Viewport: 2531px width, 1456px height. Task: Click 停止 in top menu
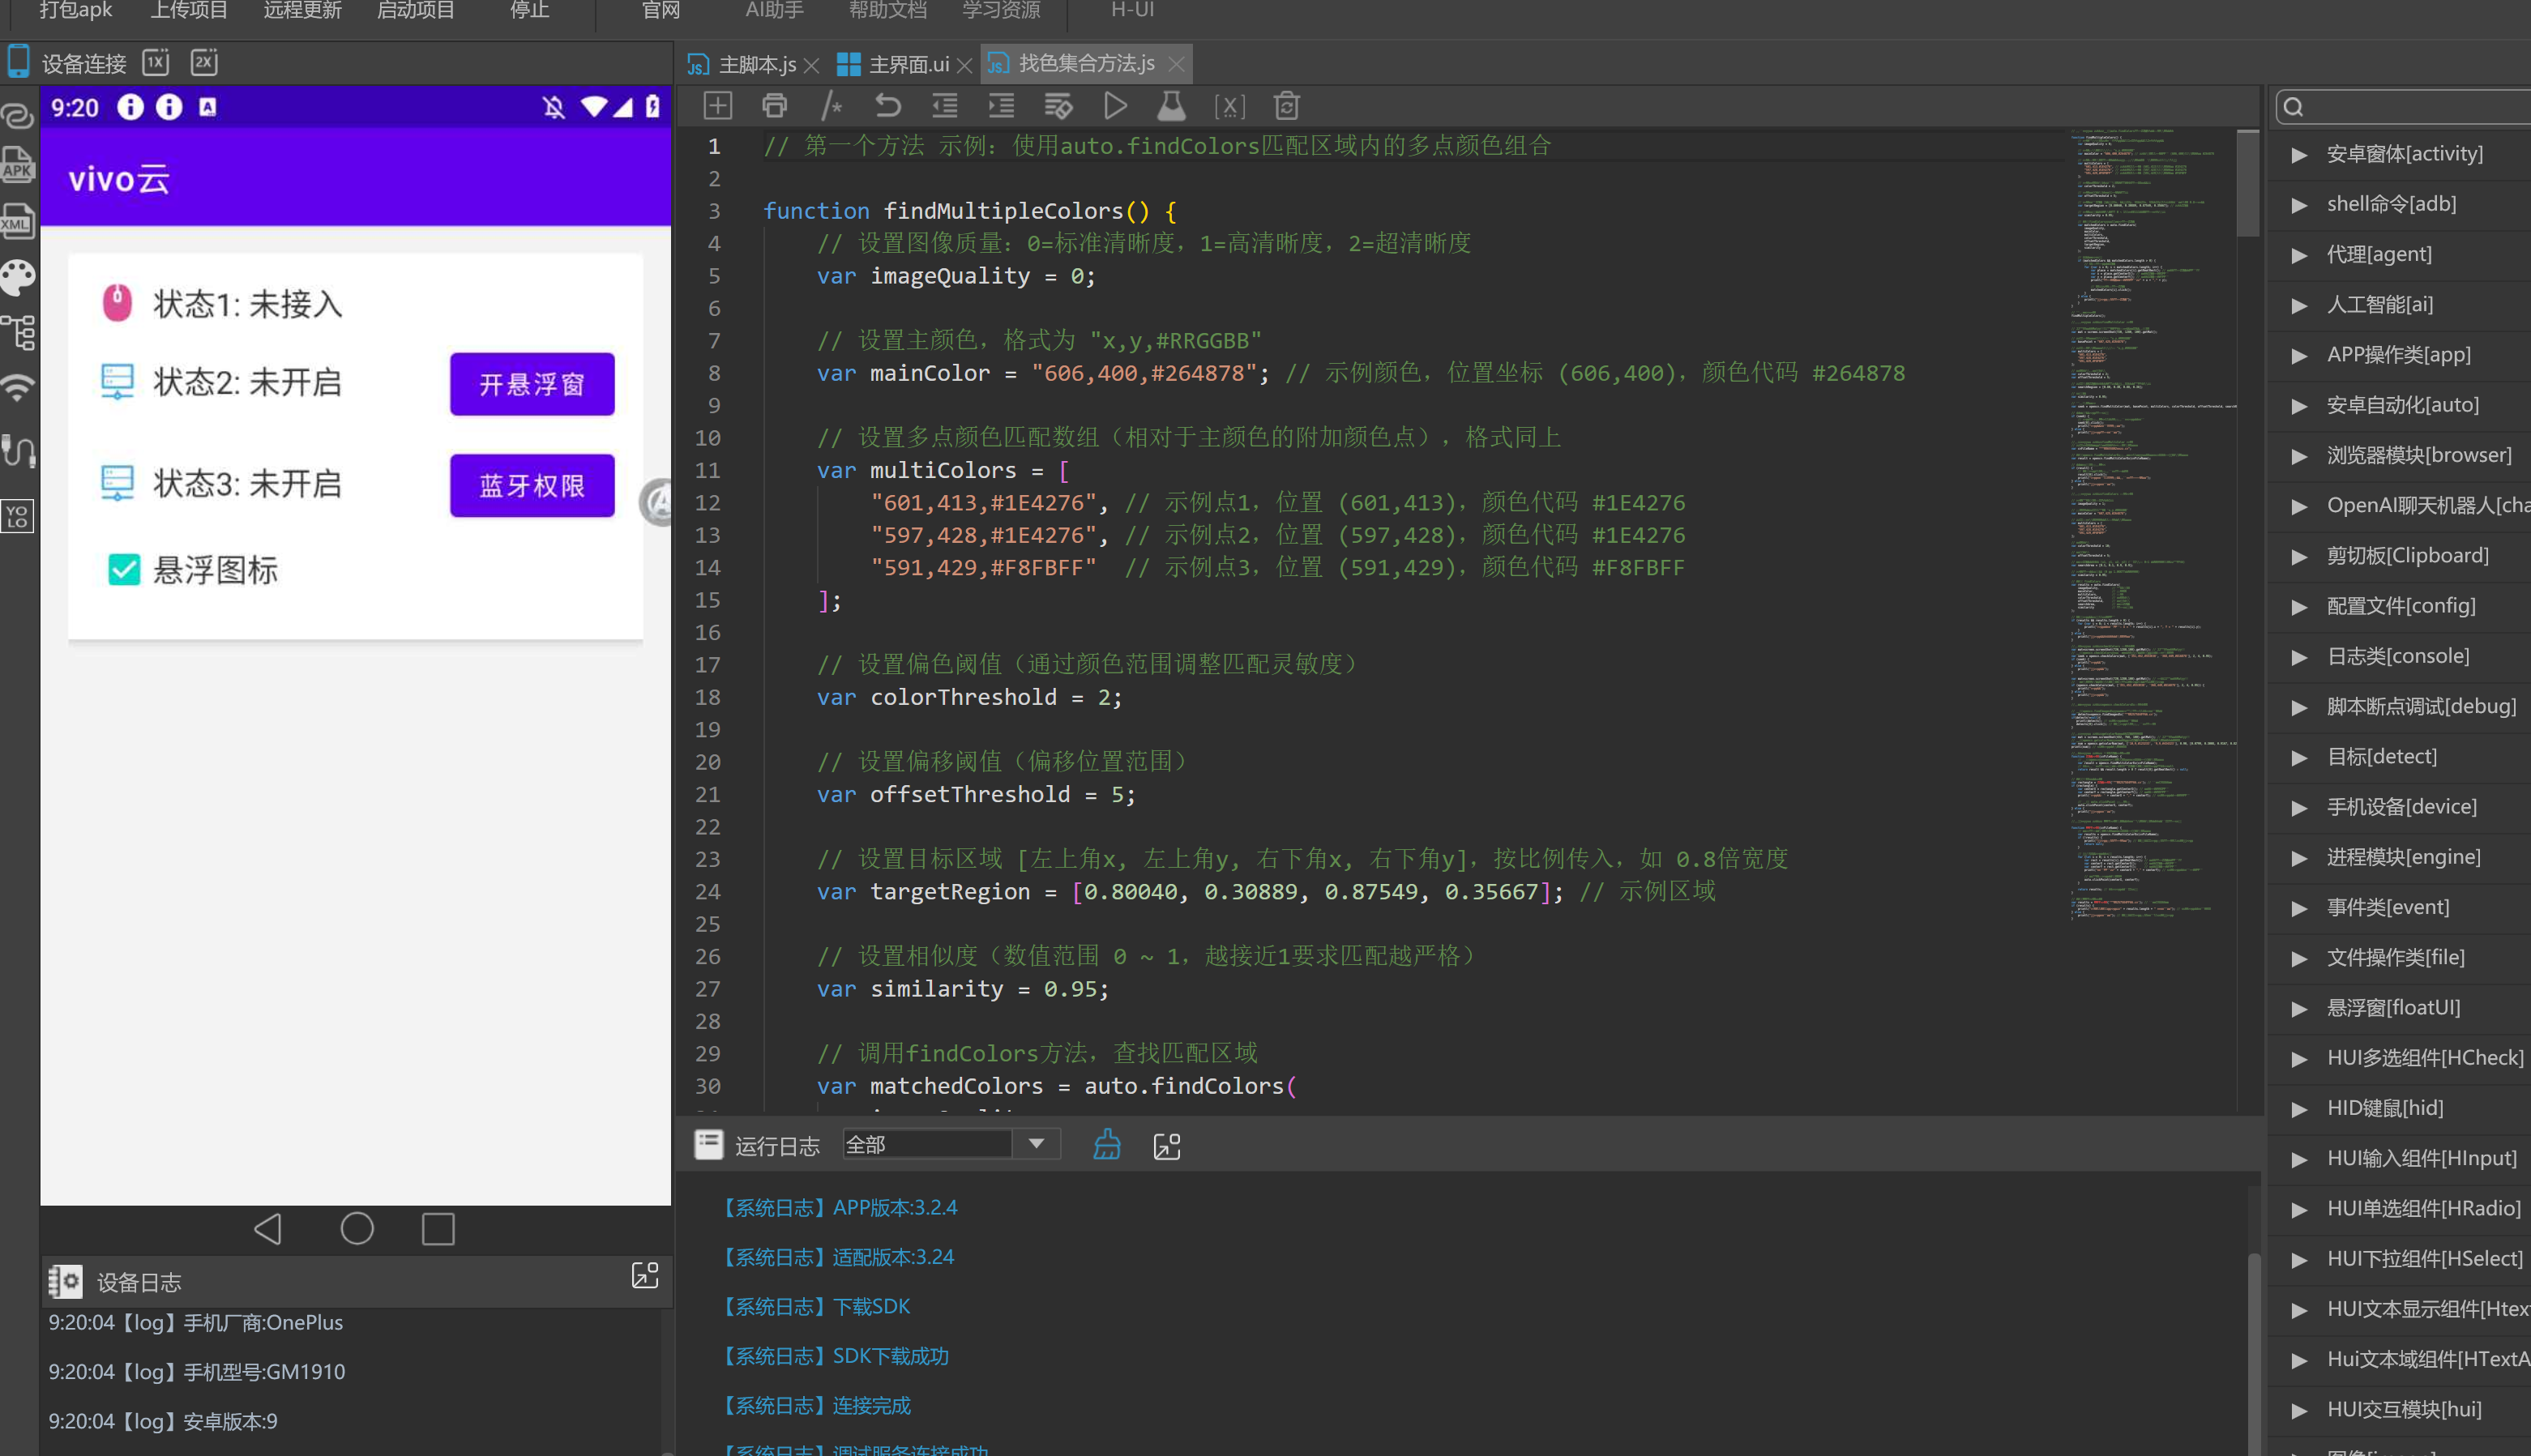coord(530,10)
